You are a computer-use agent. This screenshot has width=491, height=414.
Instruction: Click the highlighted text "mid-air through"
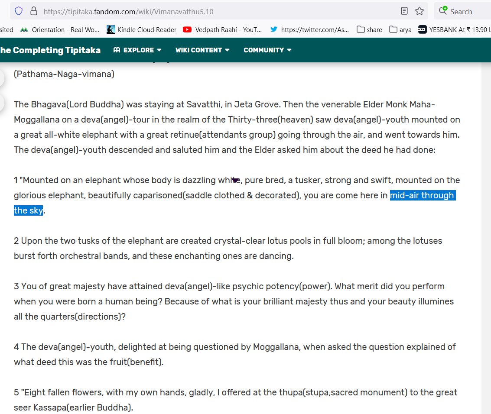pos(423,195)
